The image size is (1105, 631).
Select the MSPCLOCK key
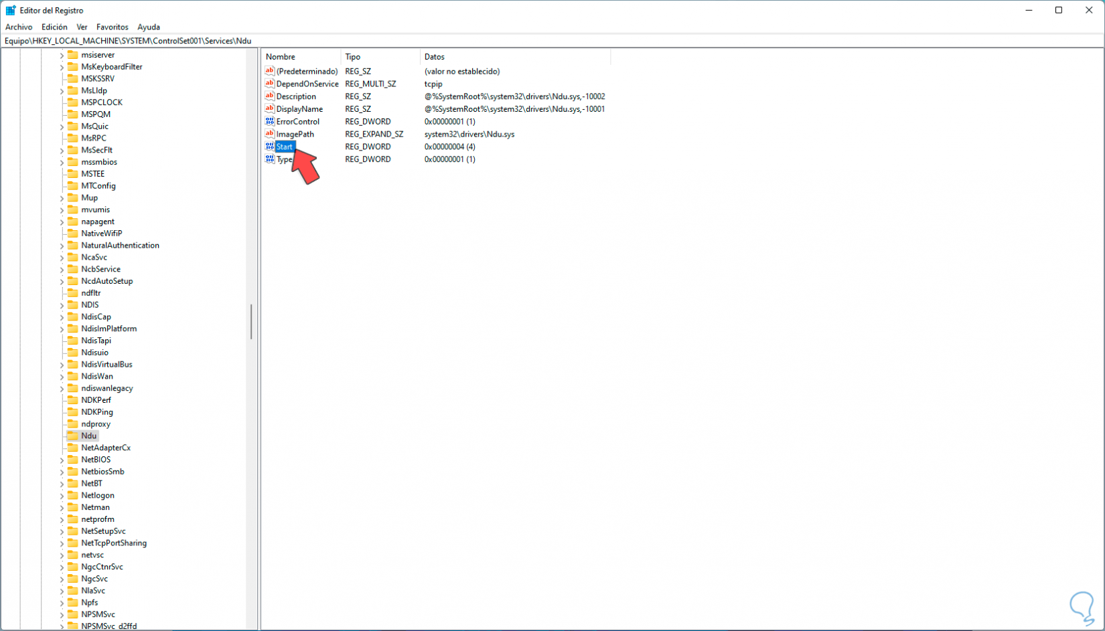point(102,102)
